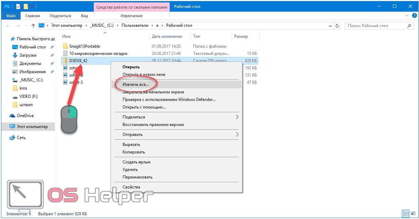Click the refresh icon beside address bar
The height and width of the screenshot is (219, 419).
pos(337,26)
